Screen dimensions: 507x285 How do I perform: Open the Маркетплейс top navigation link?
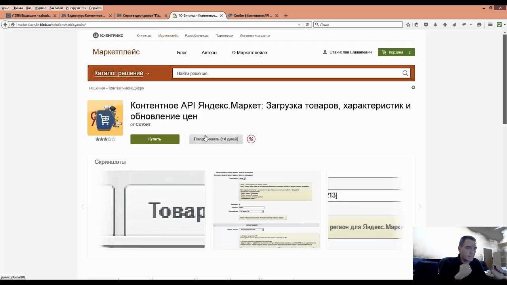(x=168, y=36)
